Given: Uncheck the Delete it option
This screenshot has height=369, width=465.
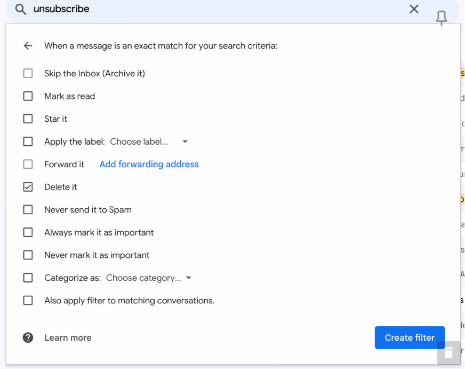Looking at the screenshot, I should 28,187.
